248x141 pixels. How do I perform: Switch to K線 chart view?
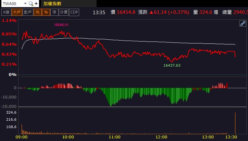(x=6, y=12)
